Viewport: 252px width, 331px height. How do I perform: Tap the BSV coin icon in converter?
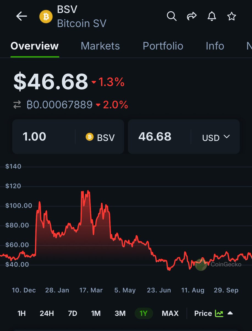click(90, 137)
